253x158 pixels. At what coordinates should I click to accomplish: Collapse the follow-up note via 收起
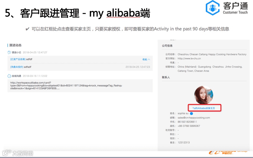pos(146,59)
